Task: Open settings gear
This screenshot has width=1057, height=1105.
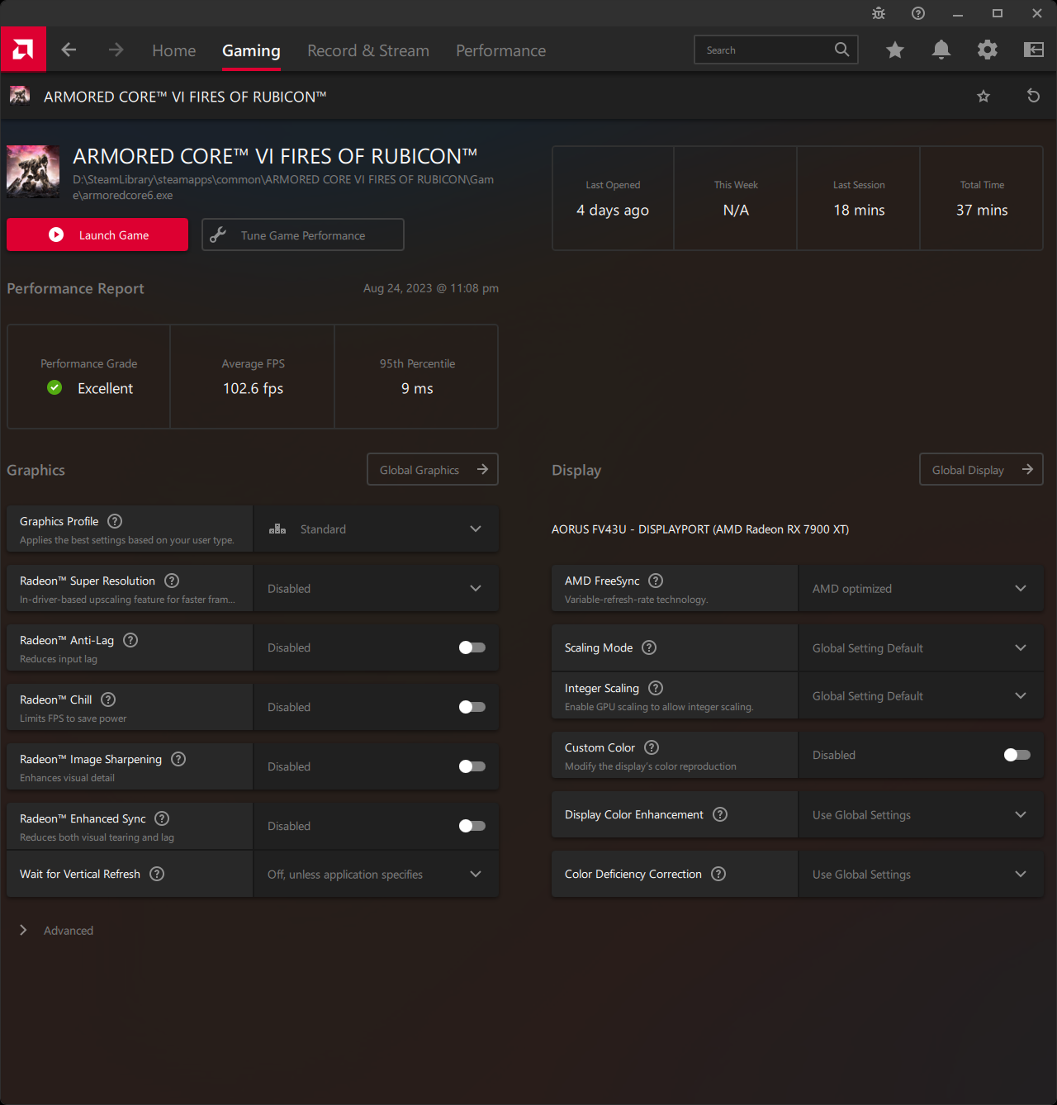Action: pyautogui.click(x=987, y=50)
